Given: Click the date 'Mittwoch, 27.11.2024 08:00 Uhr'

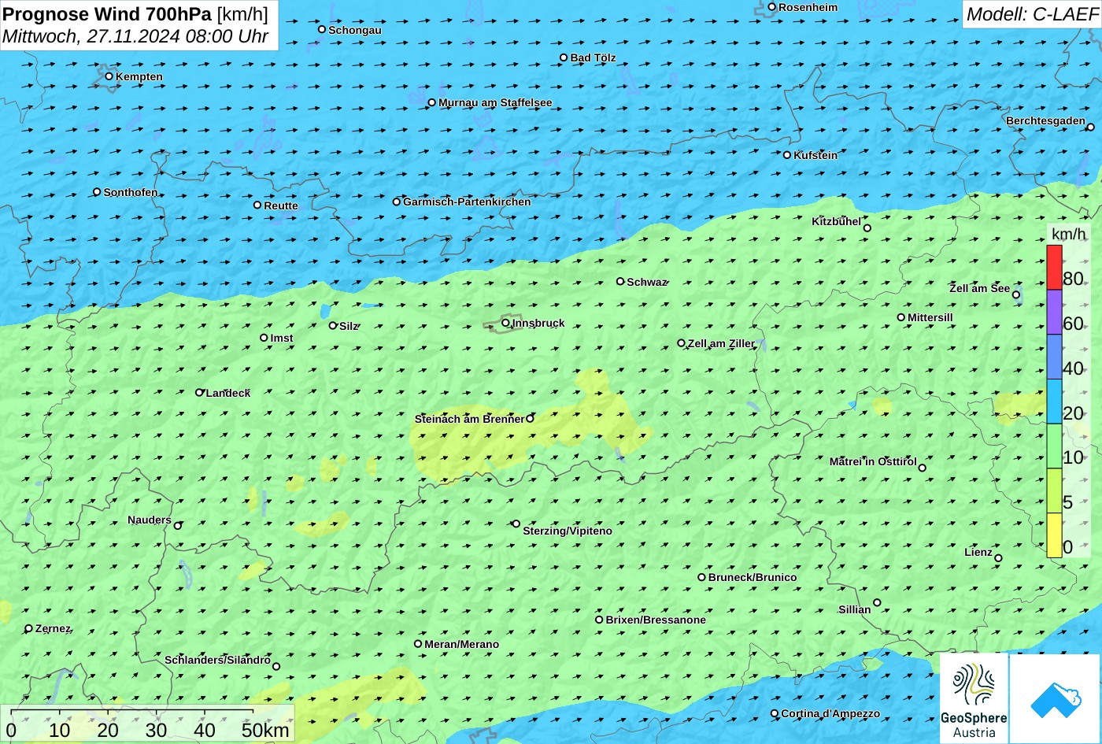Looking at the screenshot, I should (135, 36).
